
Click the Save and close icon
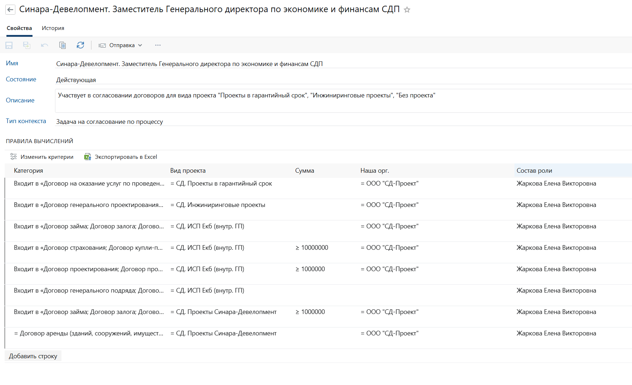click(x=27, y=45)
